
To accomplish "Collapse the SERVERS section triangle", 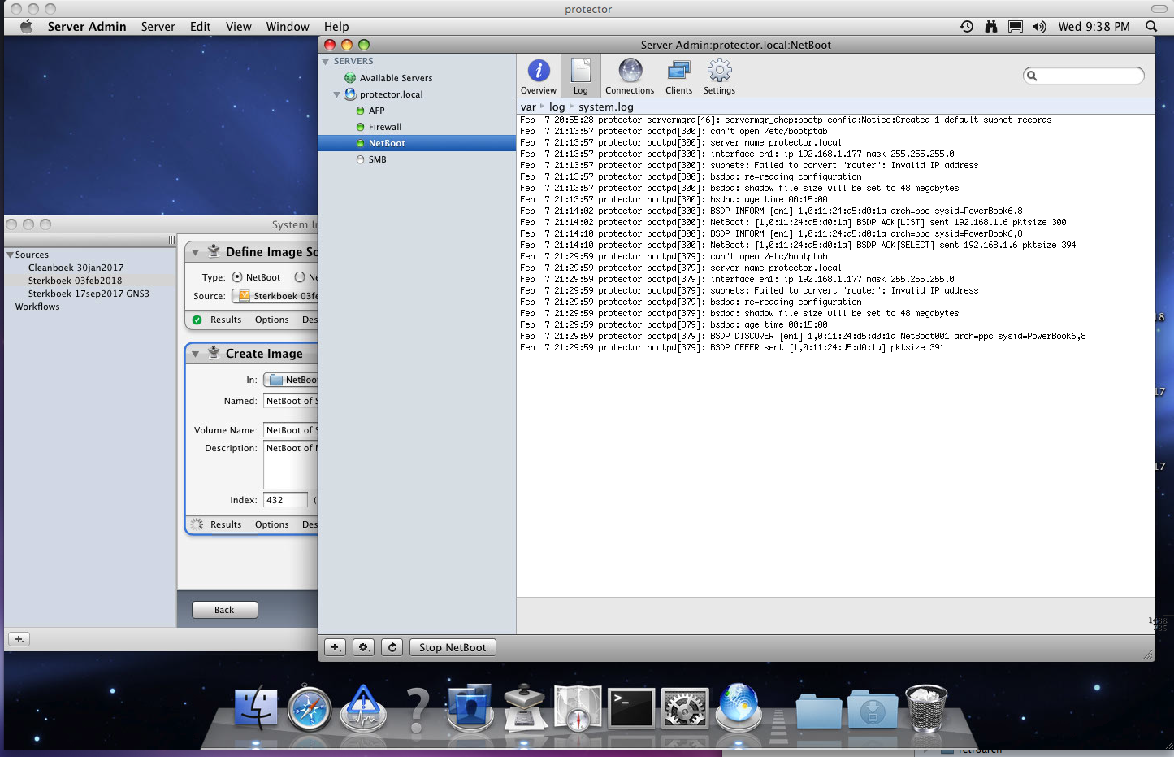I will coord(326,62).
